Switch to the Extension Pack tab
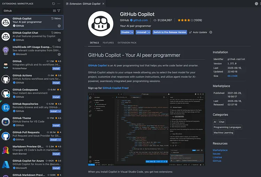 point(127,43)
